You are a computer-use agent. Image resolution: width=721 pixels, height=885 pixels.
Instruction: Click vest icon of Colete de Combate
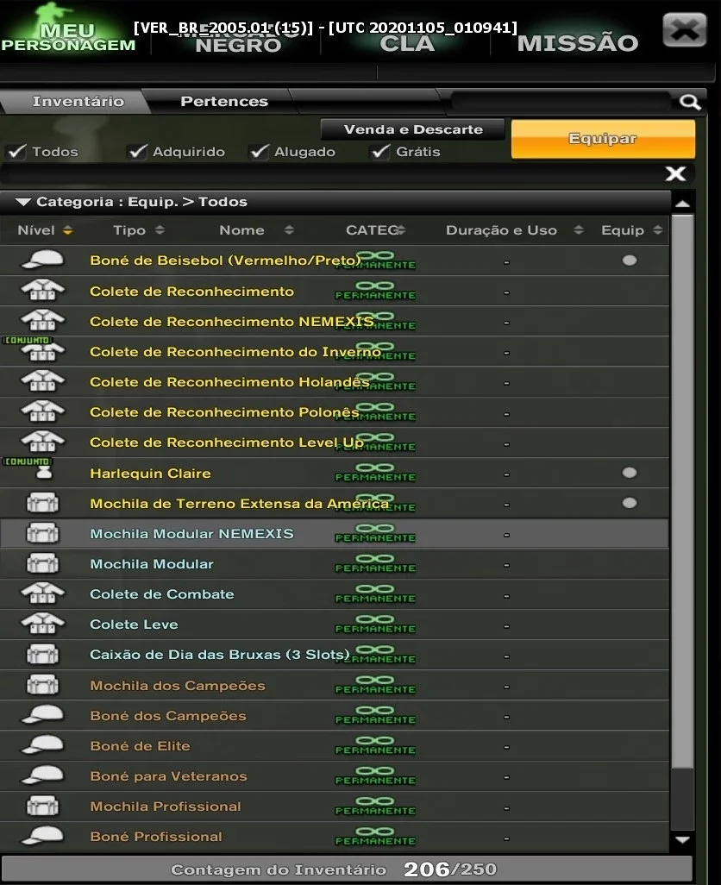tap(43, 593)
